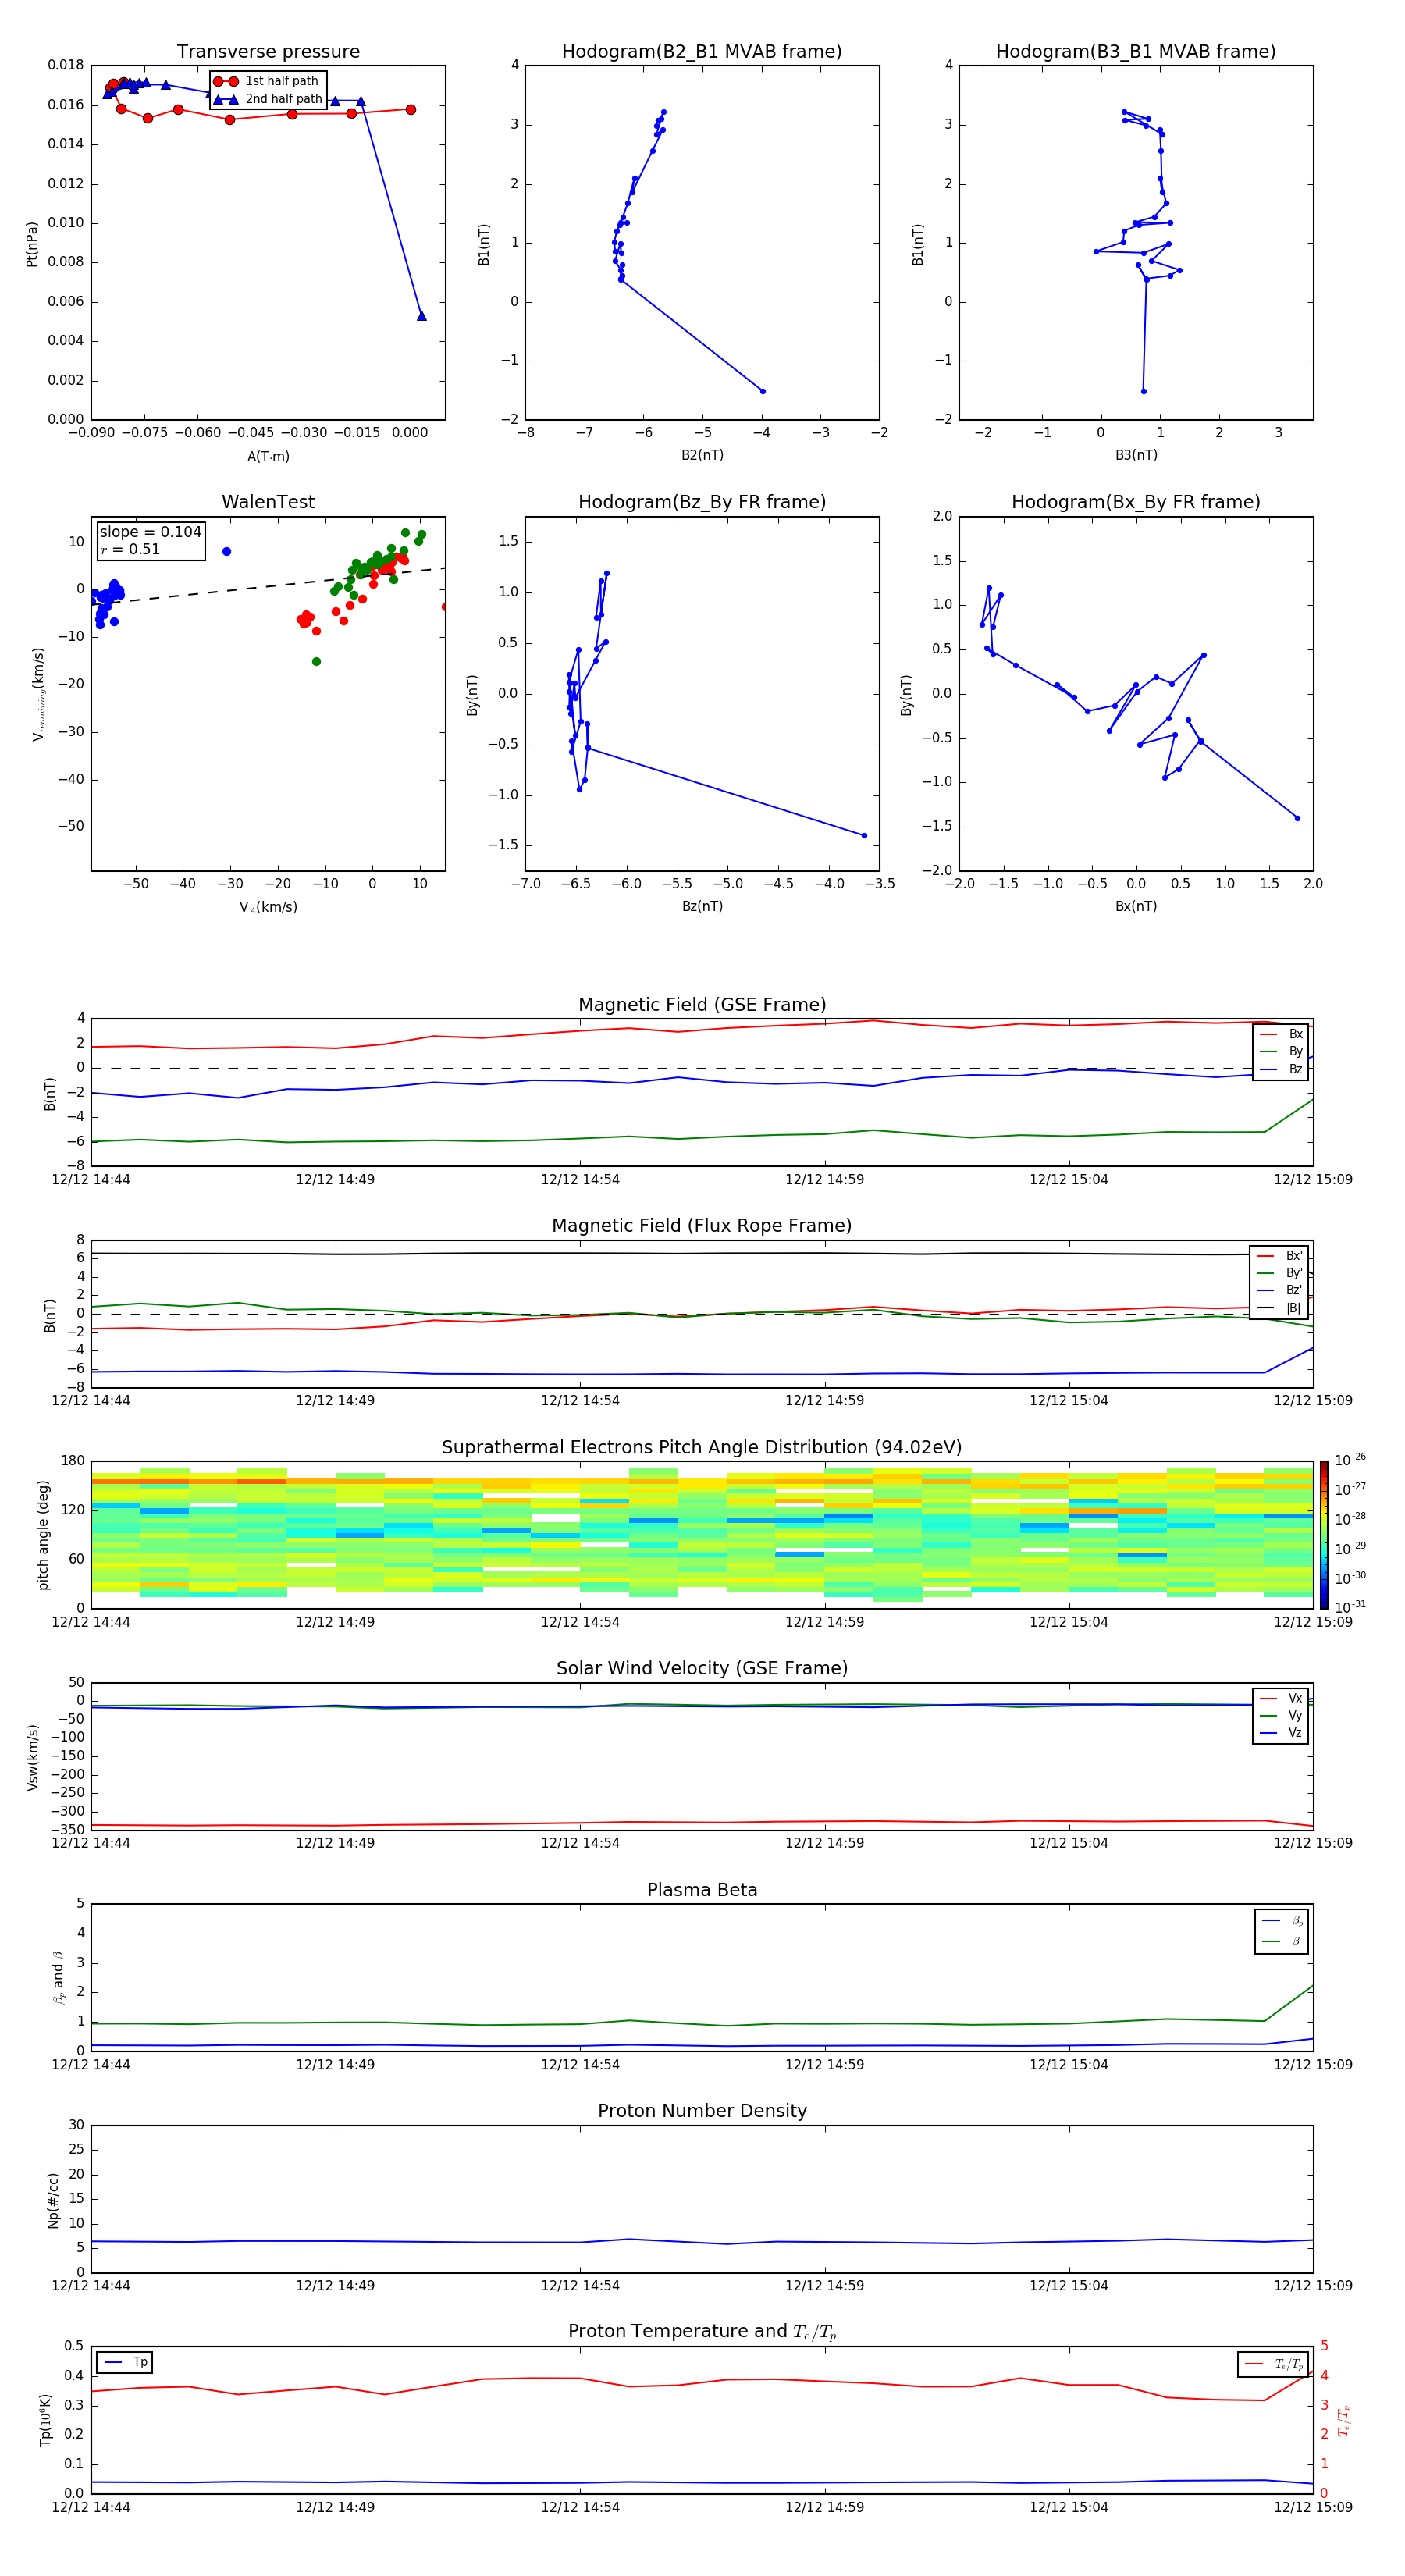
Task: Click '12/12 14:44' under Magnetic Field GSE plot
Action: (91, 1180)
